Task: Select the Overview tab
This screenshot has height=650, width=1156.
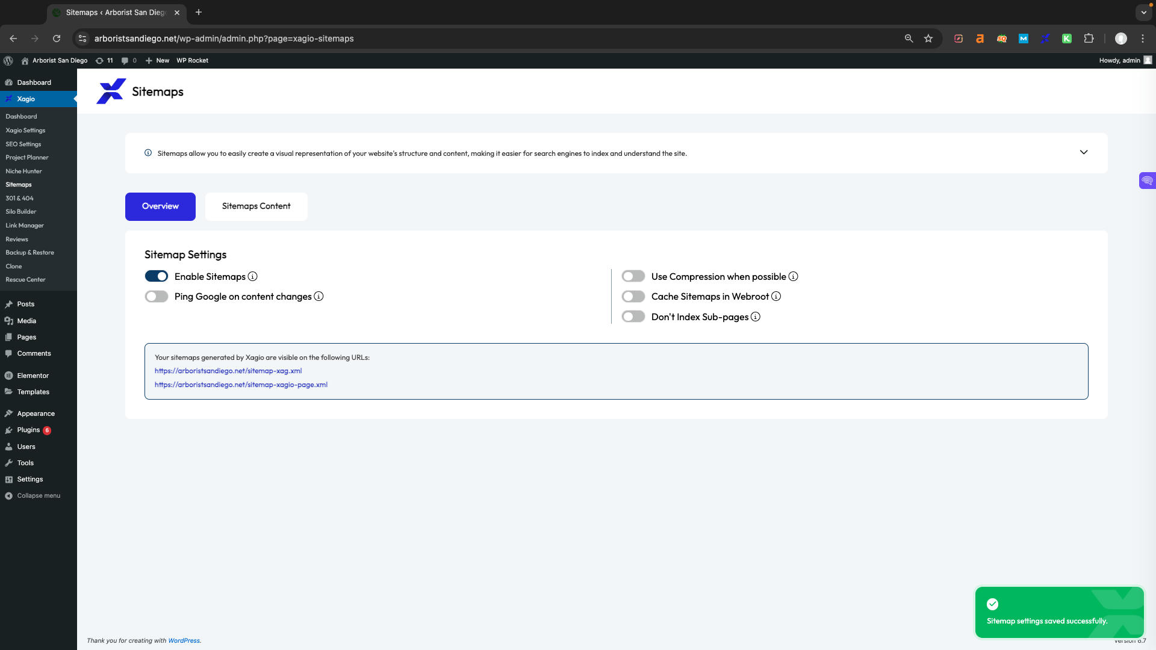Action: click(x=160, y=206)
